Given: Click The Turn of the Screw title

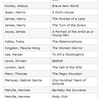Looking at the screenshot, I should 69,25.
